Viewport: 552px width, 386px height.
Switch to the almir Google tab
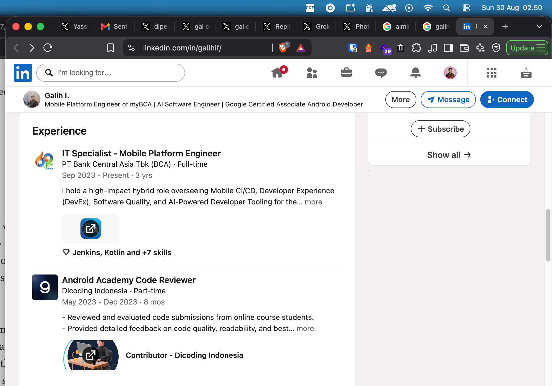396,27
